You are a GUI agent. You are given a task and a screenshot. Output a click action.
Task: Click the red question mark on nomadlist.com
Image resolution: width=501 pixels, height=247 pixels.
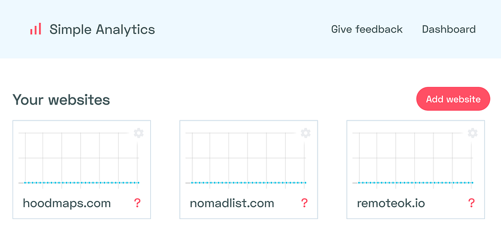304,203
